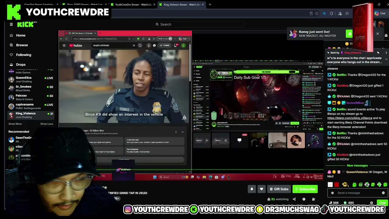Open the Read aloud icon in browser toolbar
This screenshot has height=219, width=389.
(x=324, y=13)
